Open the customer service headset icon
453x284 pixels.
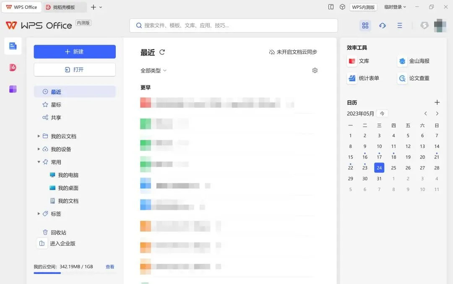pyautogui.click(x=383, y=26)
